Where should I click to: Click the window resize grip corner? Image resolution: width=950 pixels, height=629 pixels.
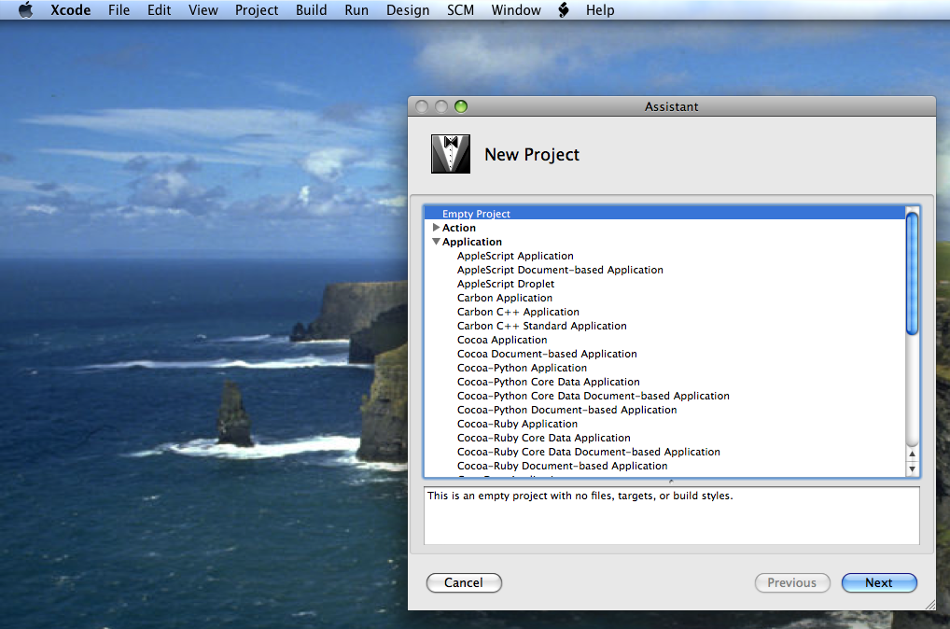click(x=930, y=605)
